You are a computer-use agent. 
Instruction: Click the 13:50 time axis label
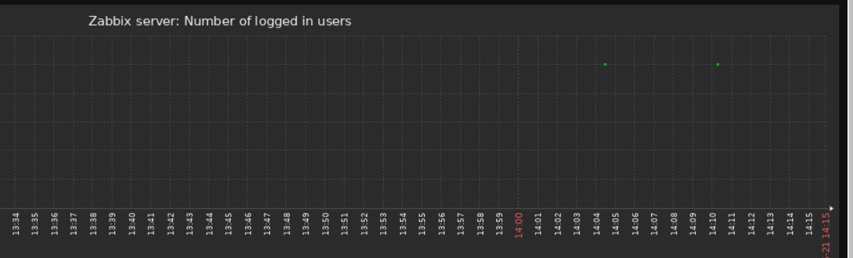pos(326,224)
